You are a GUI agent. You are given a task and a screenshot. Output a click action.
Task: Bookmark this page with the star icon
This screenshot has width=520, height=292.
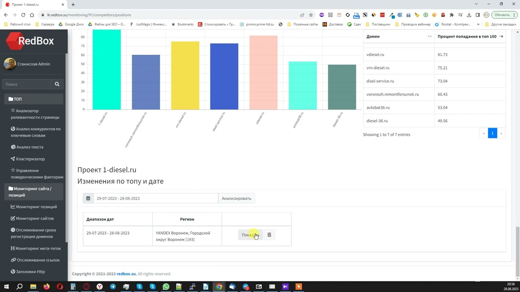pyautogui.click(x=311, y=15)
